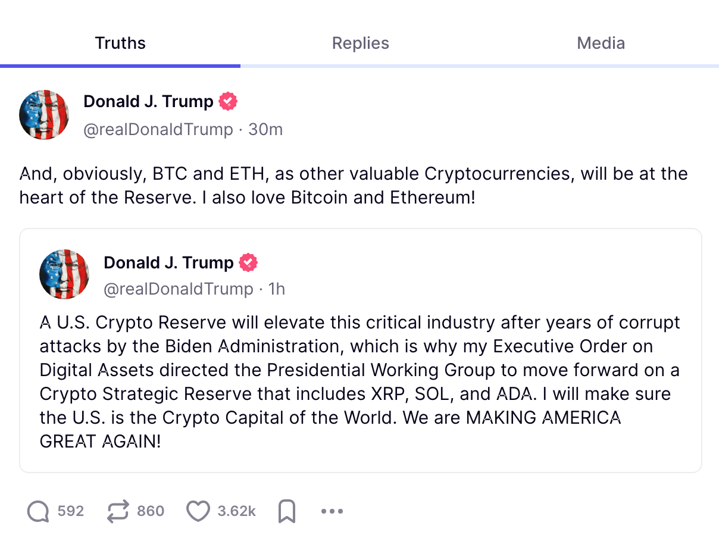Switch to the Media tab
Image resolution: width=719 pixels, height=538 pixels.
tap(601, 43)
